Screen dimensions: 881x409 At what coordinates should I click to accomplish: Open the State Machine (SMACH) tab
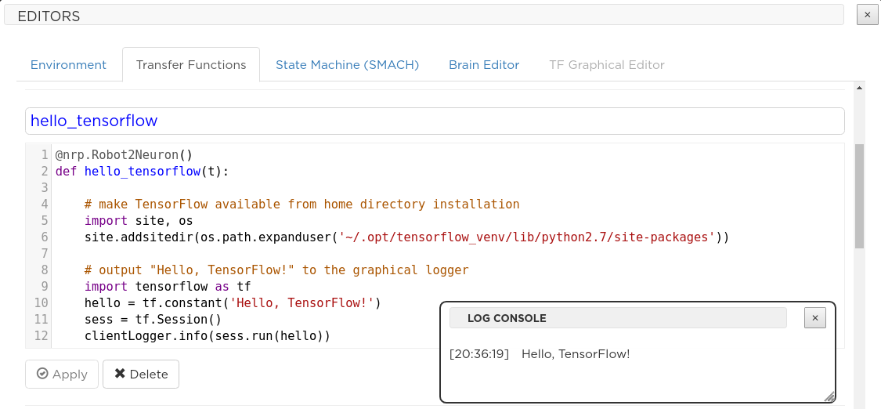(347, 64)
